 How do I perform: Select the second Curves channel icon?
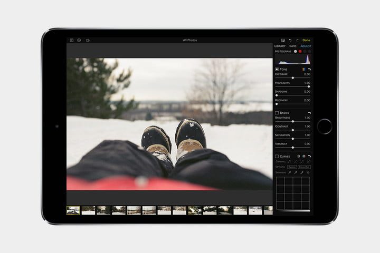[296, 161]
